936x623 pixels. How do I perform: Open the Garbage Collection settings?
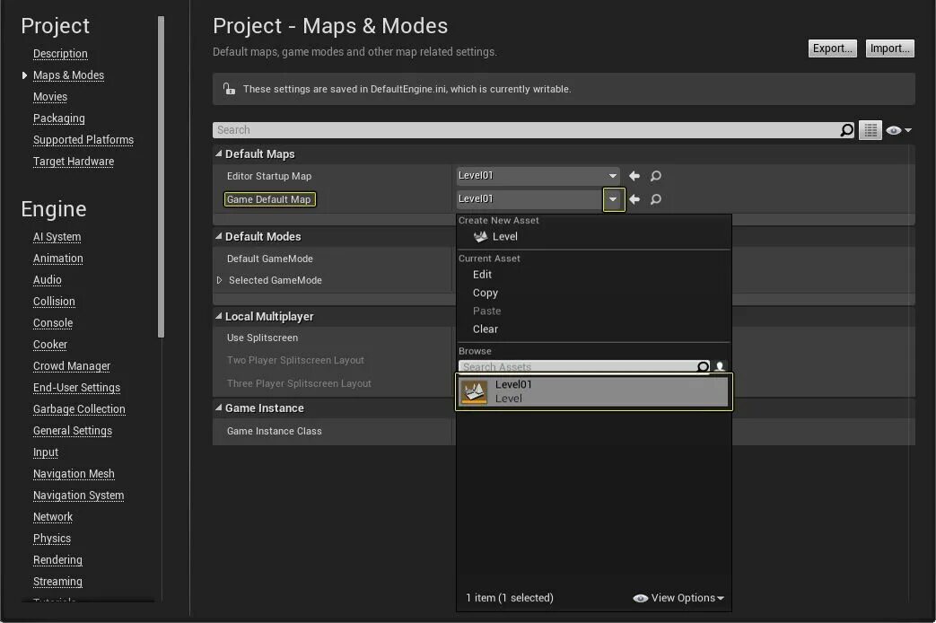pyautogui.click(x=79, y=409)
